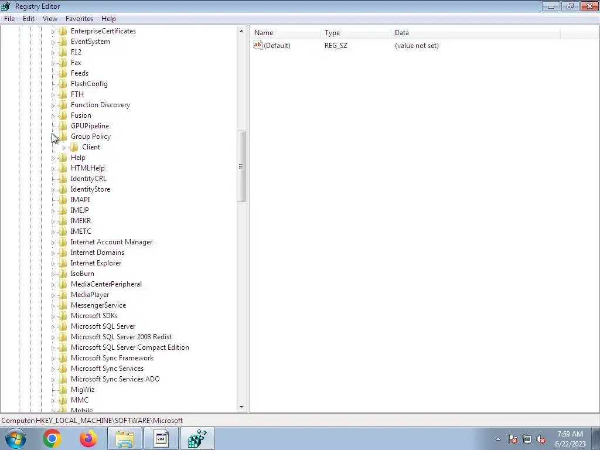Viewport: 600px width, 450px height.
Task: Select the (Default) value name
Action: coord(277,46)
